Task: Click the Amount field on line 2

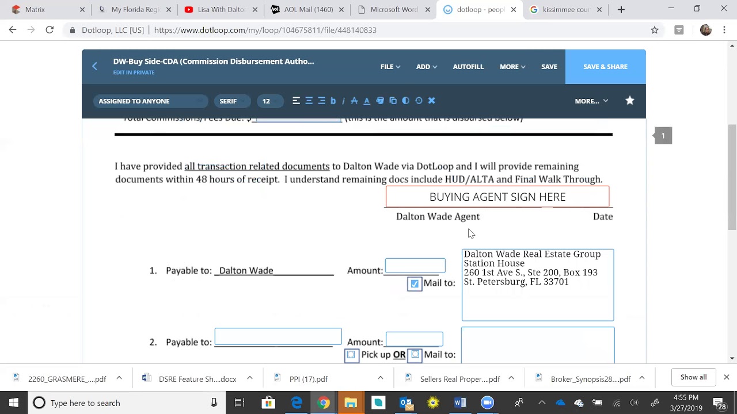Action: (x=415, y=339)
